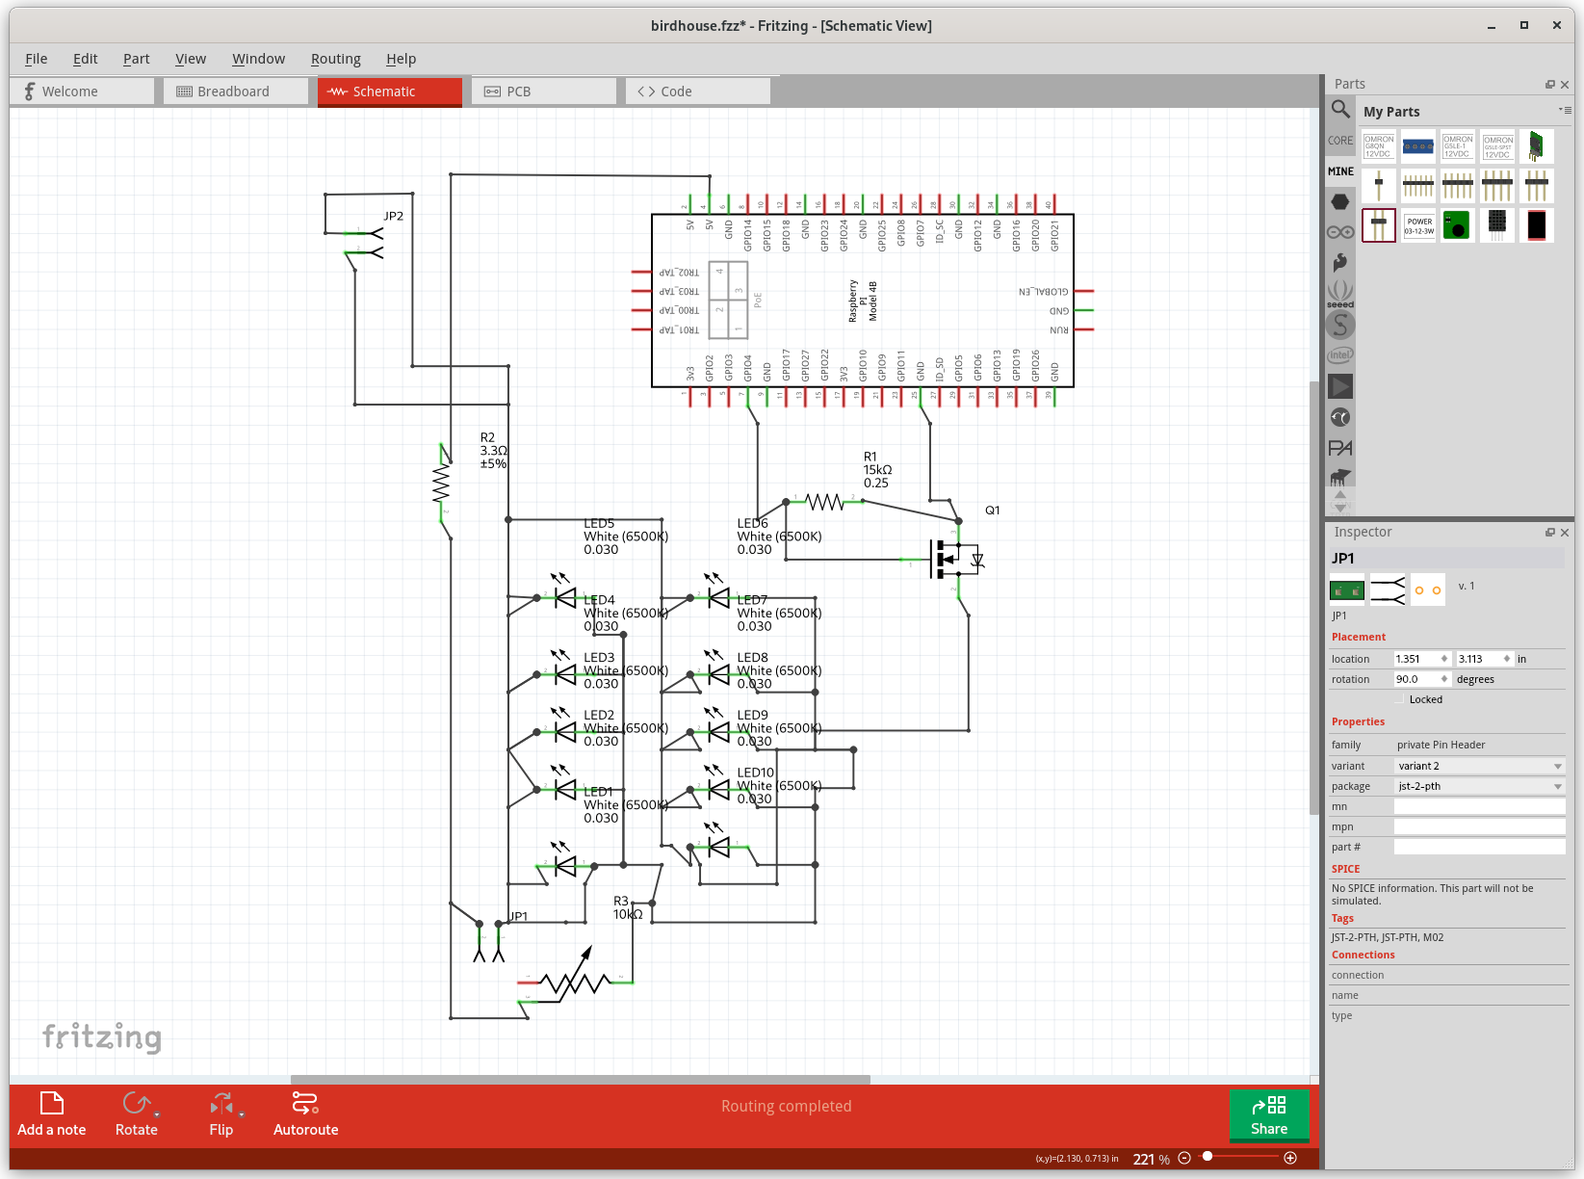1584x1179 pixels.
Task: Click the zoom in plus icon
Action: tap(1290, 1158)
